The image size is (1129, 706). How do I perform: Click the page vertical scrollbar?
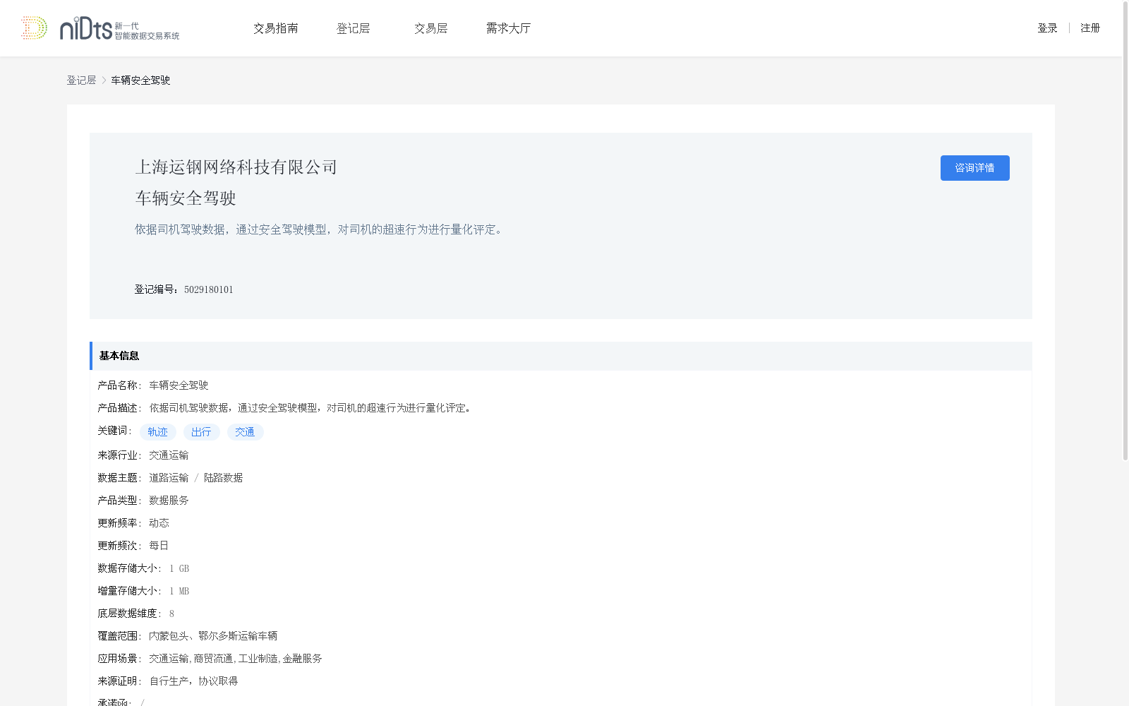pyautogui.click(x=1125, y=231)
